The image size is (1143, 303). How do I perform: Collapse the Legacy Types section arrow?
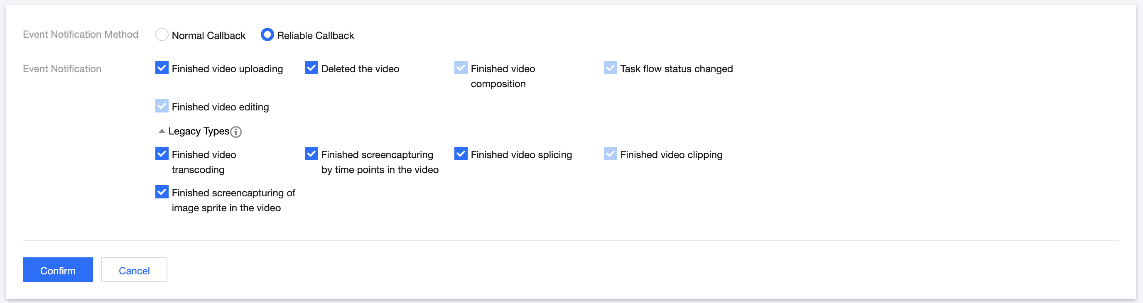[x=162, y=131]
